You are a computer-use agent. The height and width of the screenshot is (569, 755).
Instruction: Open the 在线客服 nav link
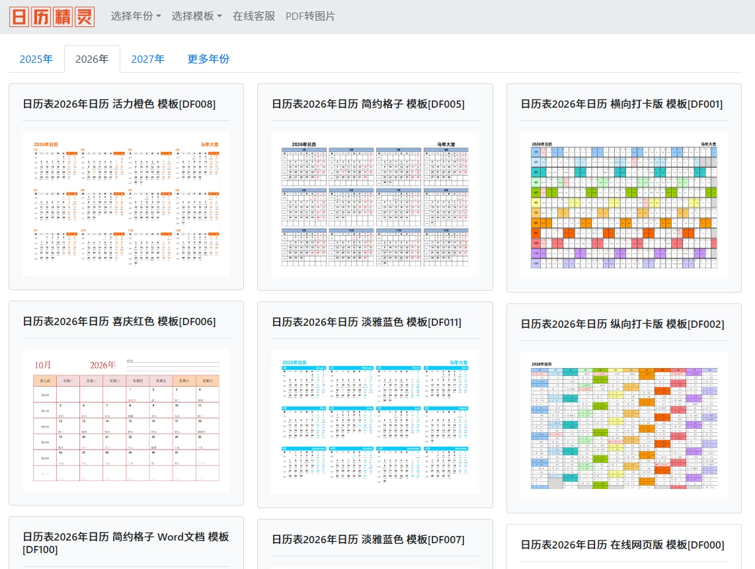pos(254,16)
